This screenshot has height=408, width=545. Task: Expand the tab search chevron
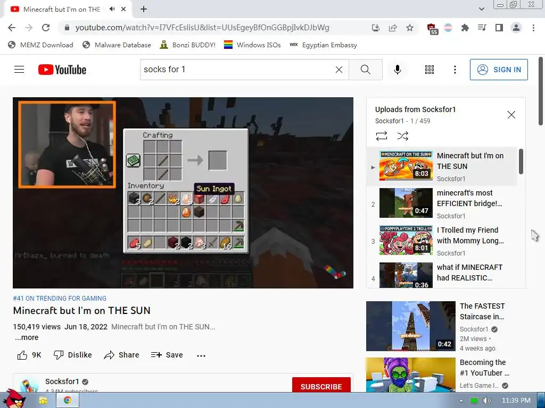(481, 9)
